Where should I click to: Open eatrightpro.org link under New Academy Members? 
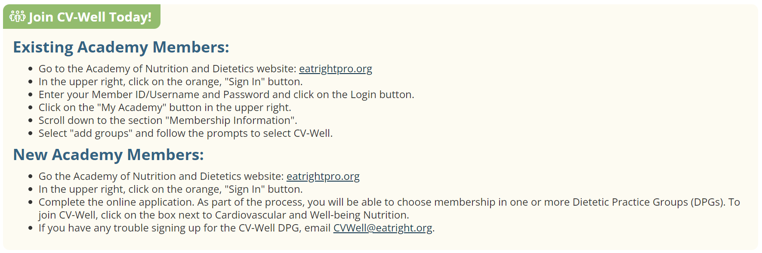pyautogui.click(x=323, y=176)
